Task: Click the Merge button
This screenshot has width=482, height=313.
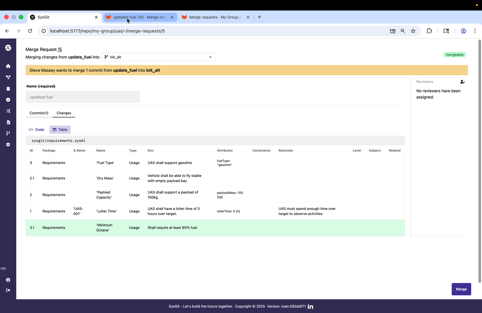Action: click(461, 289)
